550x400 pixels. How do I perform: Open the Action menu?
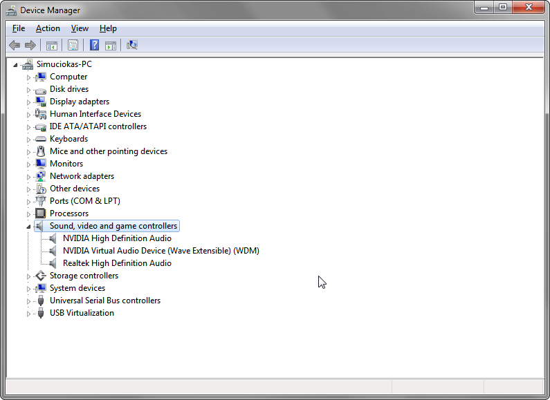tap(48, 28)
